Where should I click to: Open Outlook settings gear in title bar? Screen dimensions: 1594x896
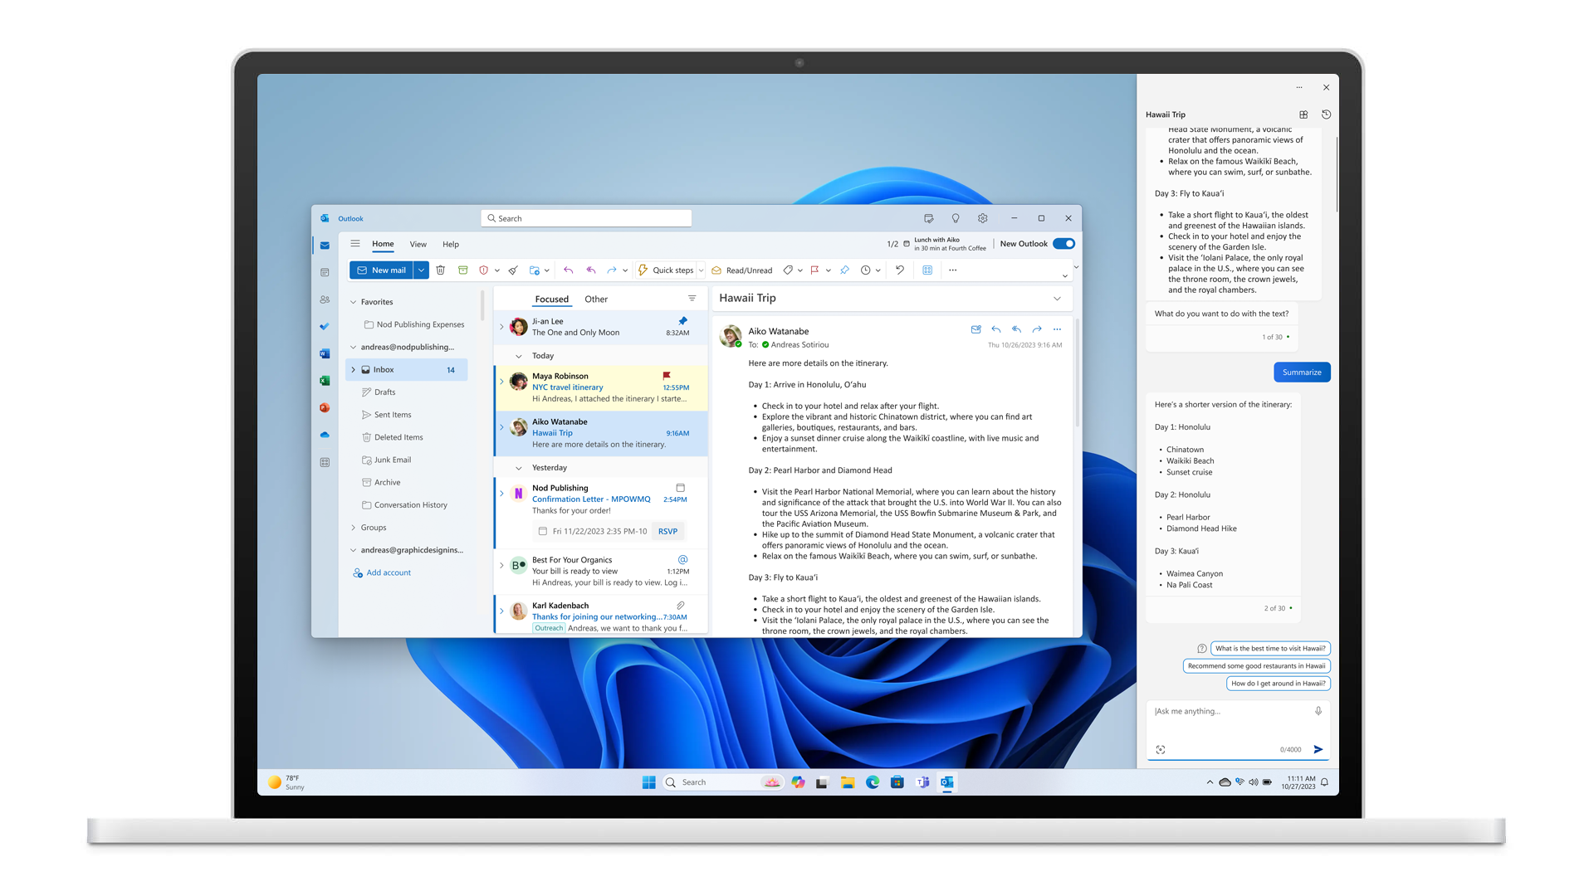point(983,218)
